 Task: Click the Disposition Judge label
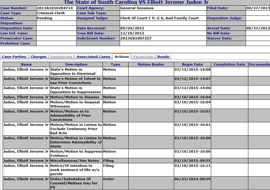click(225, 18)
